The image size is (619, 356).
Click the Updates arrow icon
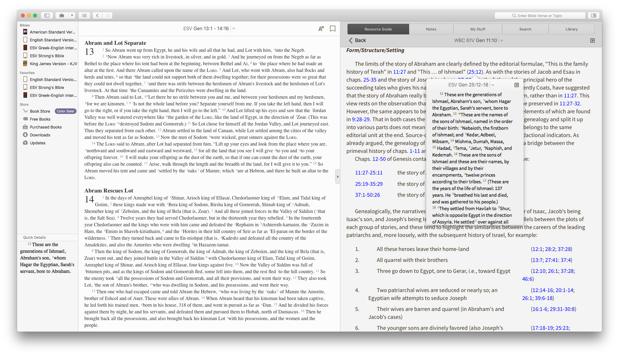pyautogui.click(x=25, y=143)
